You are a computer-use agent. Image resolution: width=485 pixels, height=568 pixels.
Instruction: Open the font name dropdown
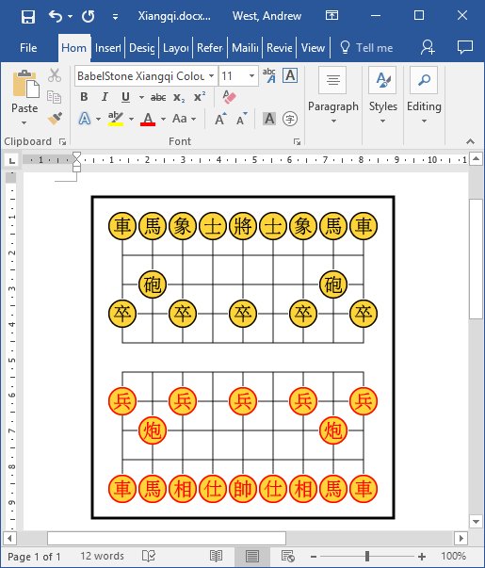click(x=211, y=76)
